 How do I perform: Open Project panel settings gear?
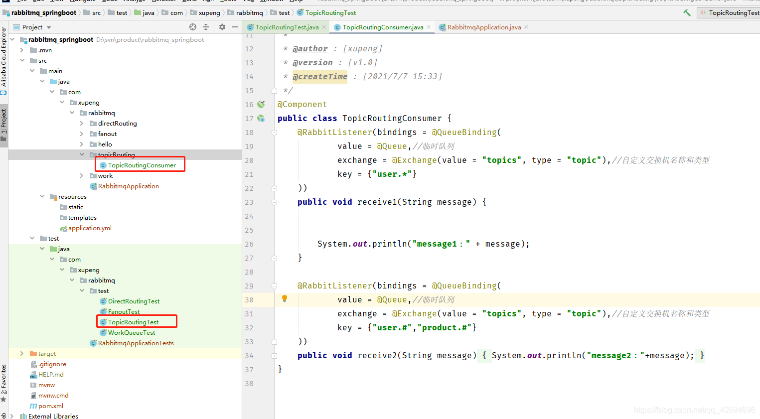coord(222,27)
